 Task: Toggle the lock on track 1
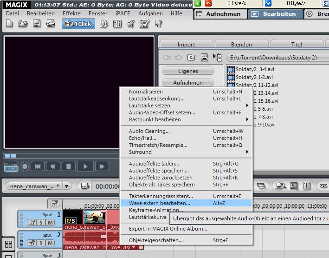[31, 223]
